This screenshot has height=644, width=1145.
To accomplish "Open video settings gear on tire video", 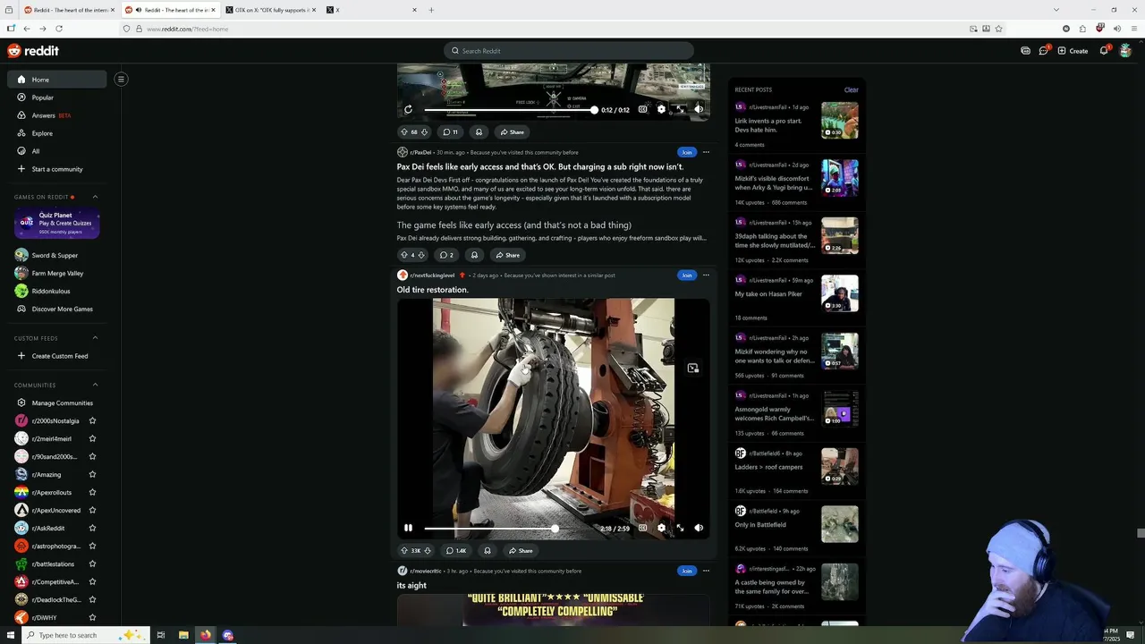I will pos(661,528).
